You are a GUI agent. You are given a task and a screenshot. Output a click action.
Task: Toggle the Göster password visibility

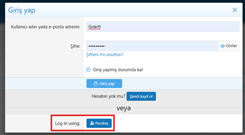(x=229, y=46)
